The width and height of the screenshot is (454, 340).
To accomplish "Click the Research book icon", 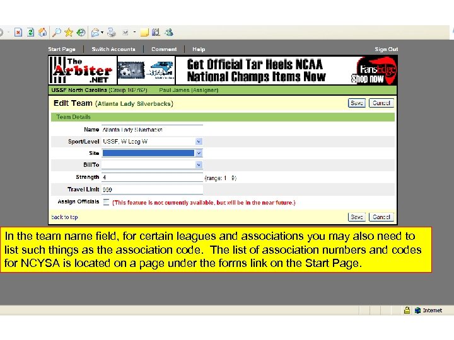I will click(156, 32).
